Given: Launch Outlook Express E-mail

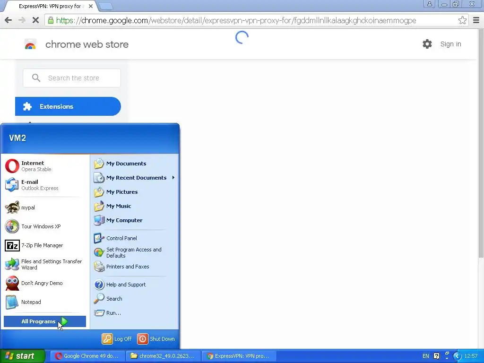Looking at the screenshot, I should [x=45, y=185].
